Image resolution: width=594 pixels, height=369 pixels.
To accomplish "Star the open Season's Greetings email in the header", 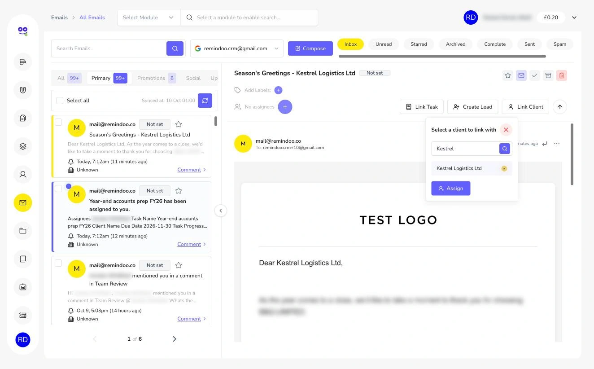I will [x=508, y=75].
